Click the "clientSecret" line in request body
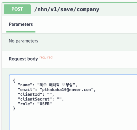 click(x=41, y=99)
